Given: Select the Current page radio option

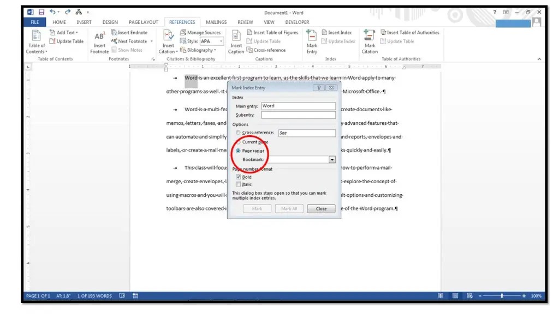Looking at the screenshot, I should point(238,142).
